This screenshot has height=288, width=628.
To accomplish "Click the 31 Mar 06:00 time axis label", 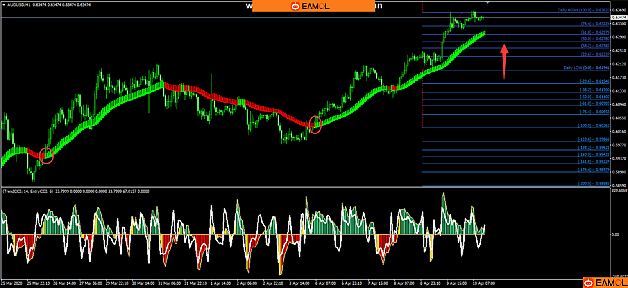I will point(169,283).
